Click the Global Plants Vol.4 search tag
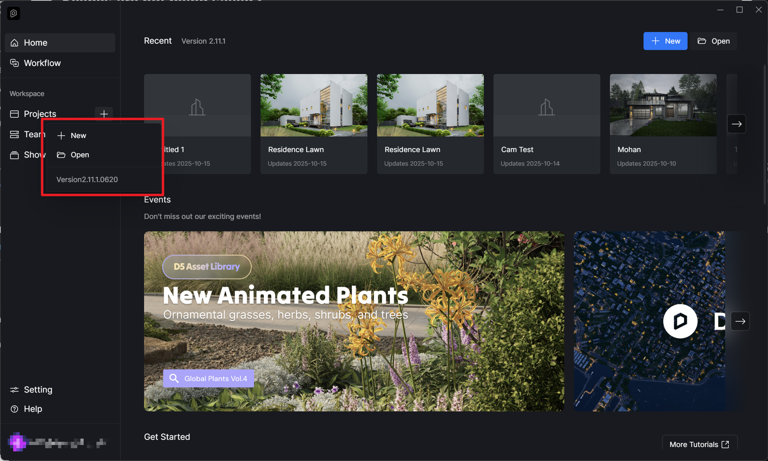 pyautogui.click(x=209, y=379)
